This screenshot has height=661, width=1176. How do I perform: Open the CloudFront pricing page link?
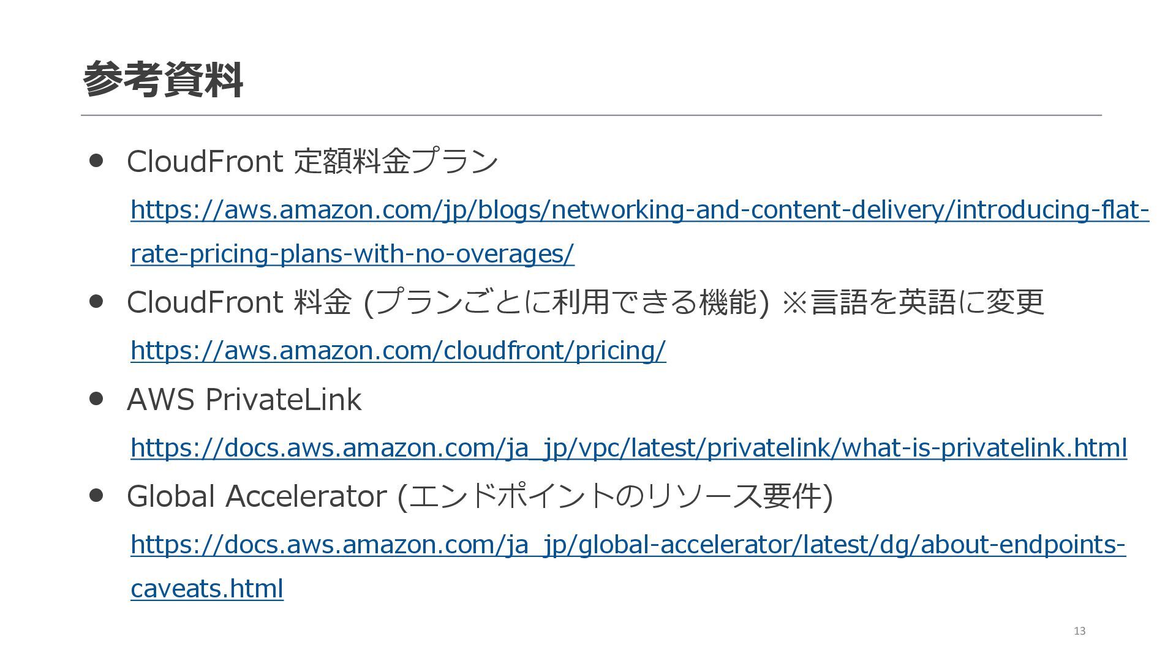coord(398,351)
